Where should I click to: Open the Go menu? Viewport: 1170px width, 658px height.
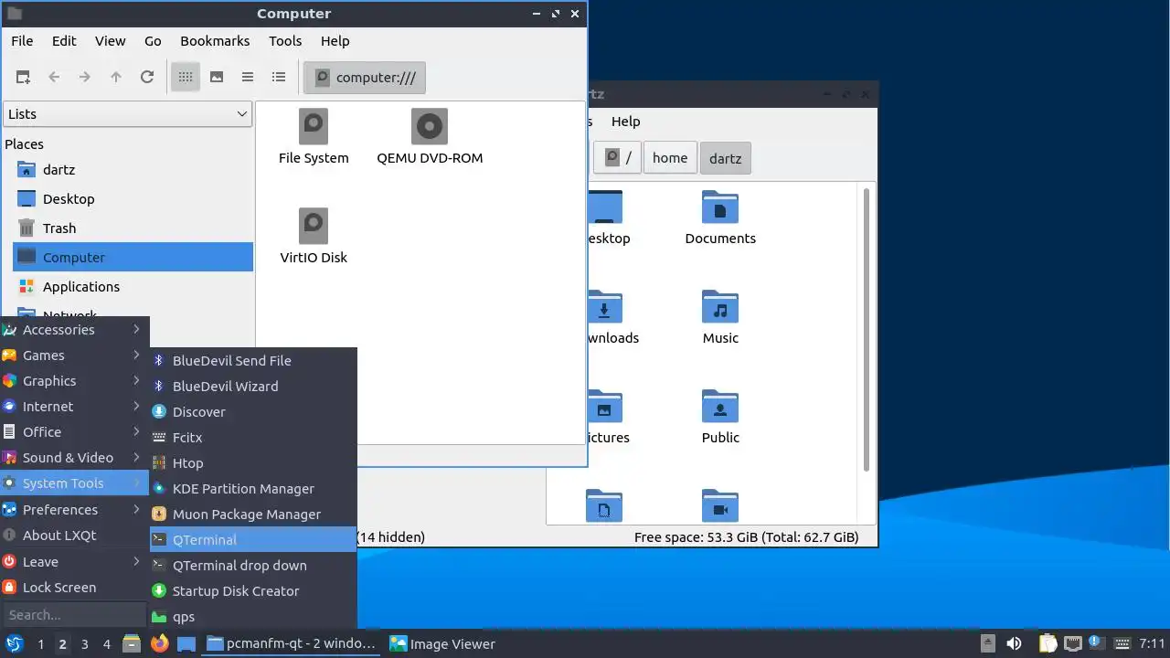pyautogui.click(x=153, y=41)
